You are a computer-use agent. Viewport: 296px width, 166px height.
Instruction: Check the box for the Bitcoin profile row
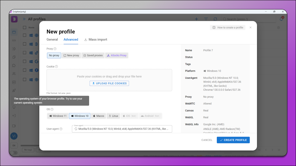tap(24, 44)
